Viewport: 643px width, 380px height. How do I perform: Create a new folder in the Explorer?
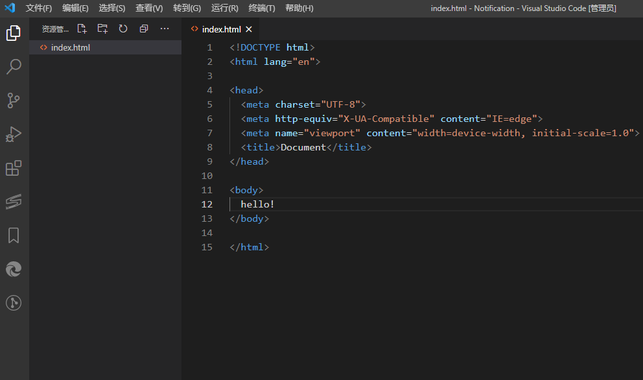[x=102, y=29]
